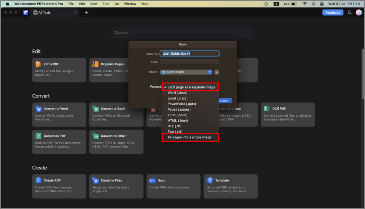The image size is (365, 209).
Task: Open the View menu
Action: pos(94,4)
